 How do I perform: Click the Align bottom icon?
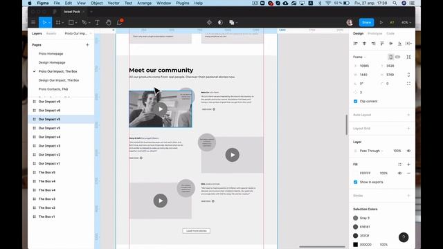(x=400, y=44)
